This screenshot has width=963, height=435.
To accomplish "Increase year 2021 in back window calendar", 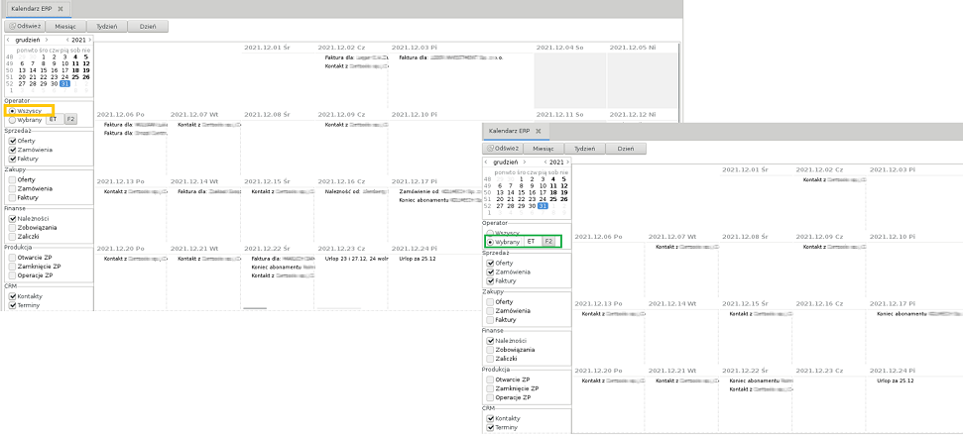I will click(90, 40).
